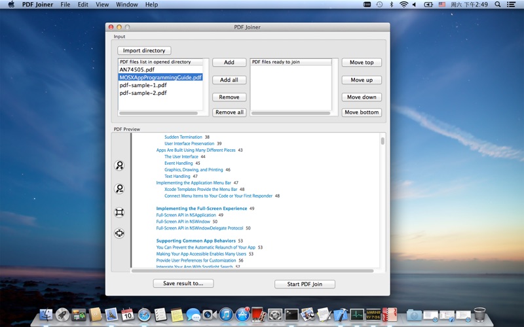Open the File menu

point(65,5)
